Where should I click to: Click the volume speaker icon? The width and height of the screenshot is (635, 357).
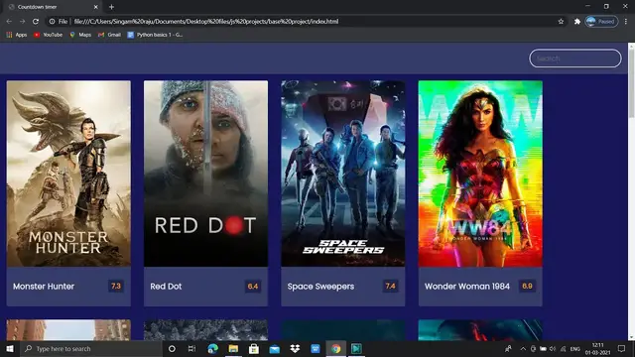point(553,348)
